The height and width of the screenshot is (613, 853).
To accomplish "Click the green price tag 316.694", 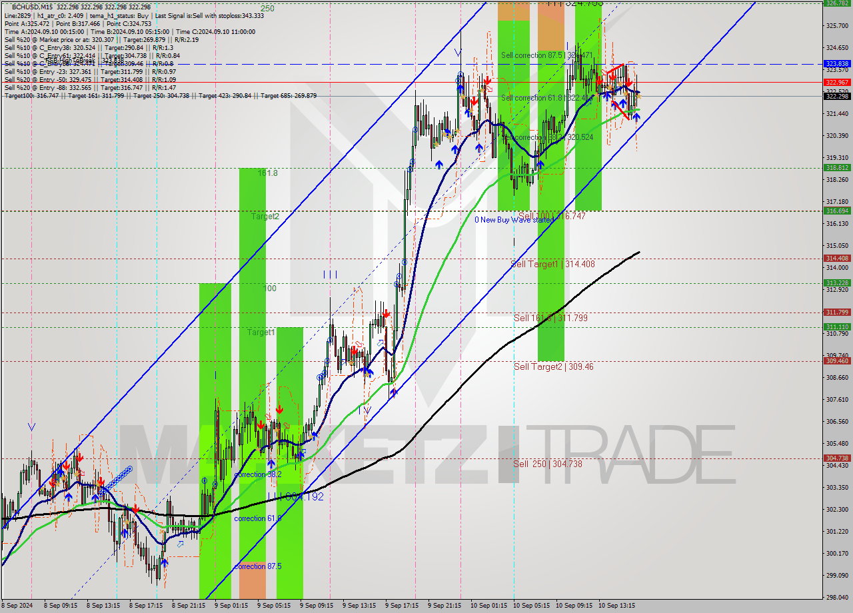I will point(837,211).
